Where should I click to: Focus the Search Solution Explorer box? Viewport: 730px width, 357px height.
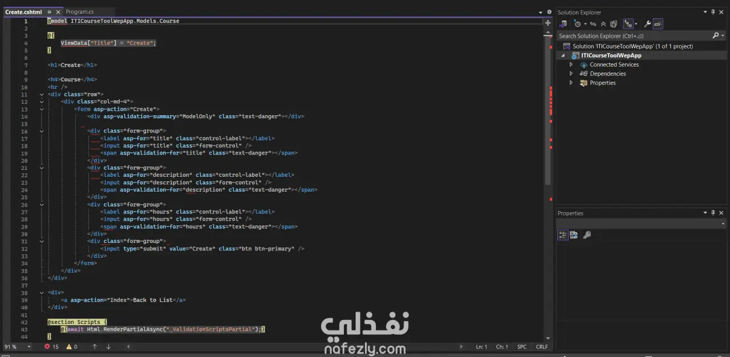coord(634,35)
